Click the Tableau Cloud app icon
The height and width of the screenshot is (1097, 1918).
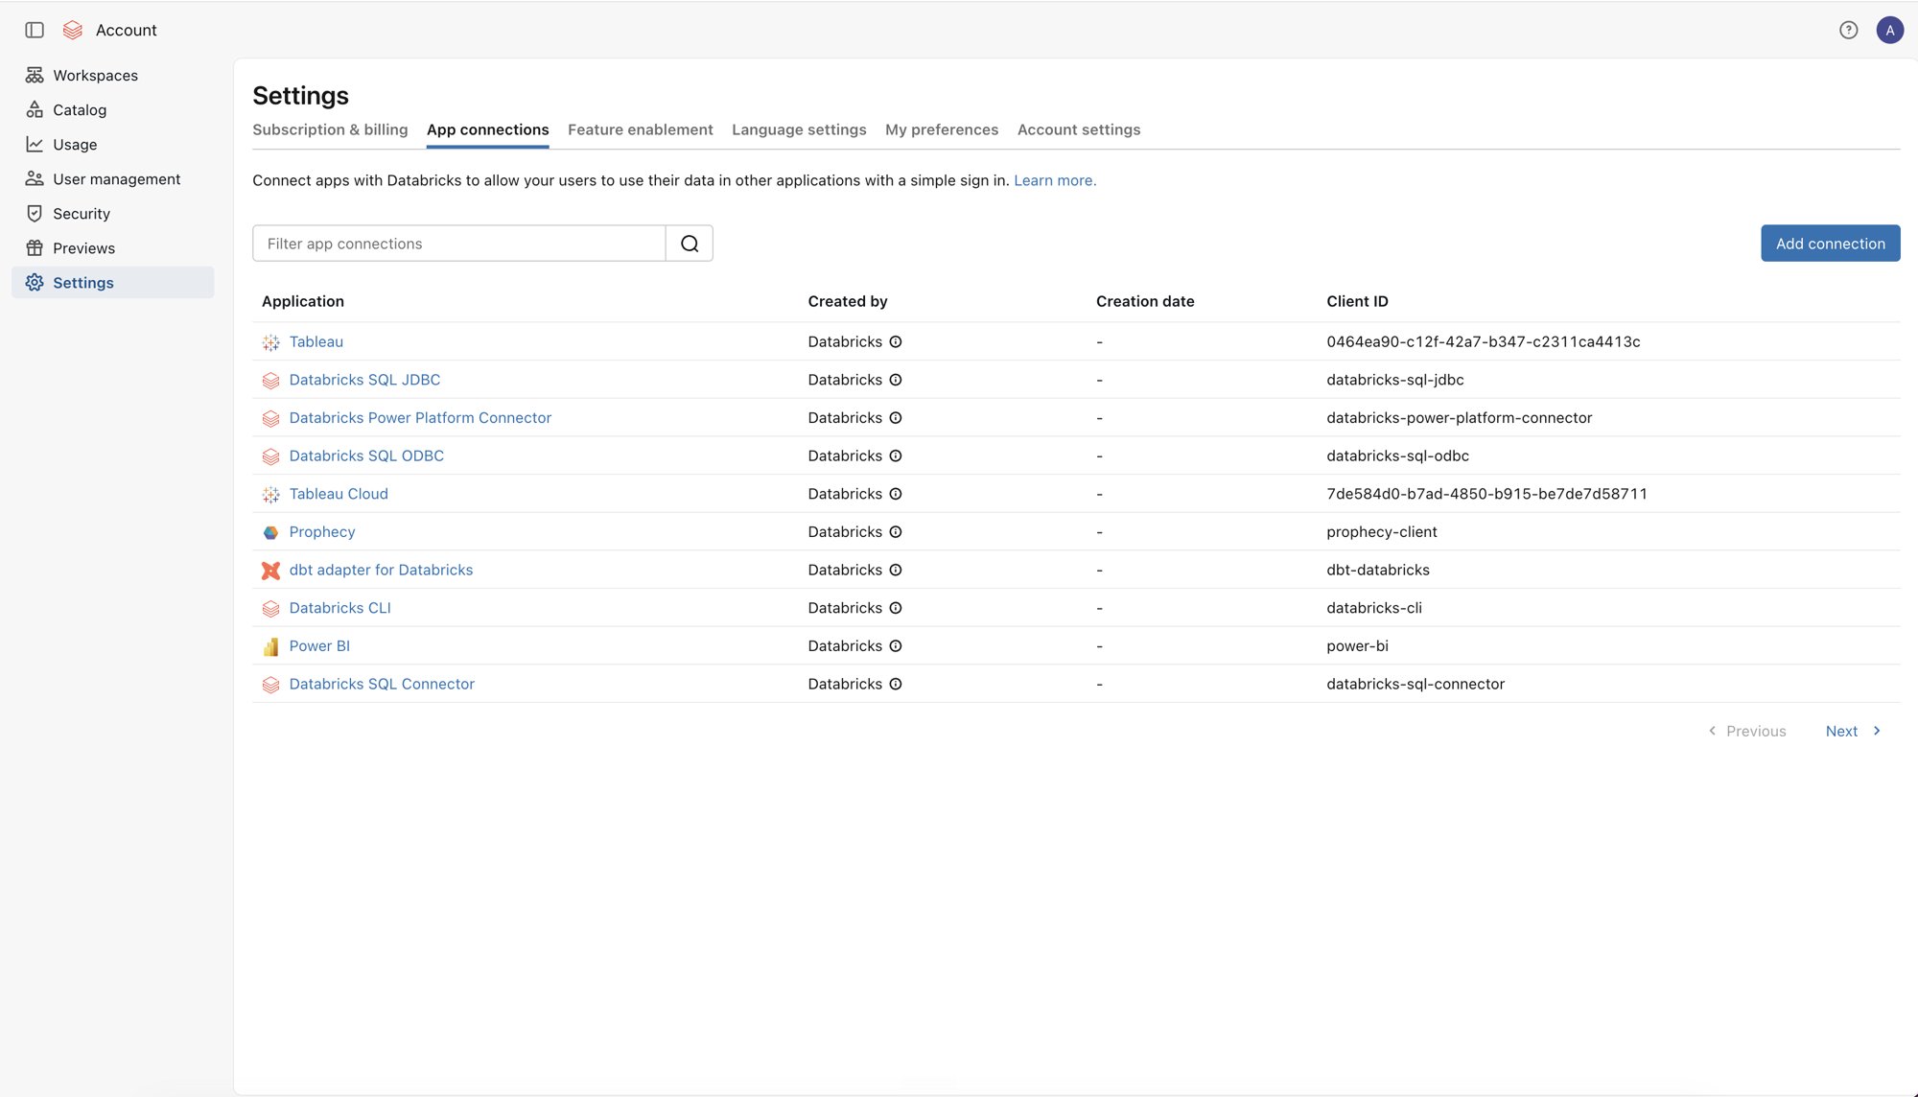point(271,495)
